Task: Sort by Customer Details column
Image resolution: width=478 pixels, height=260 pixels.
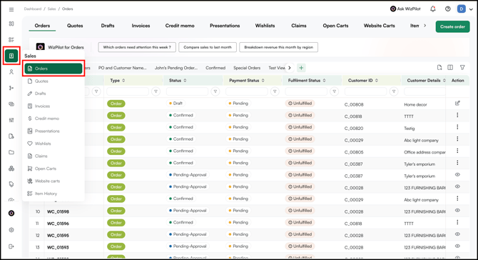Action: tap(444, 81)
